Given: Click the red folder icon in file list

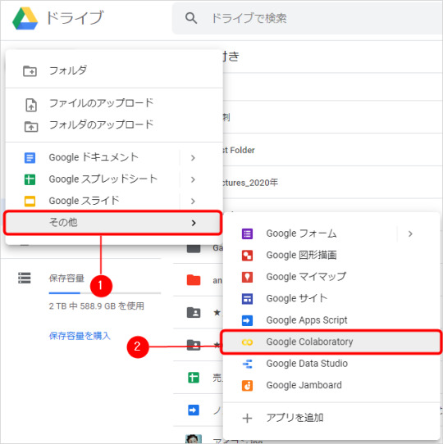Looking at the screenshot, I should pos(194,280).
